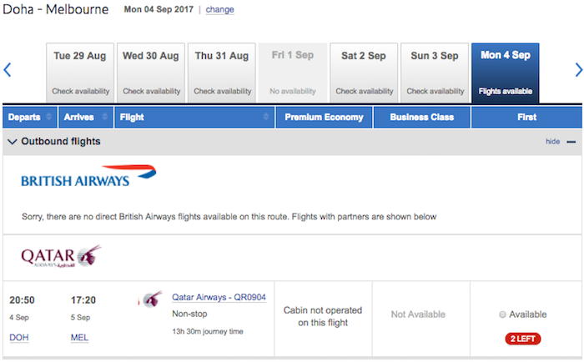This screenshot has height=362, width=584.
Task: Sort flights by Departs column arrows
Action: (x=48, y=117)
